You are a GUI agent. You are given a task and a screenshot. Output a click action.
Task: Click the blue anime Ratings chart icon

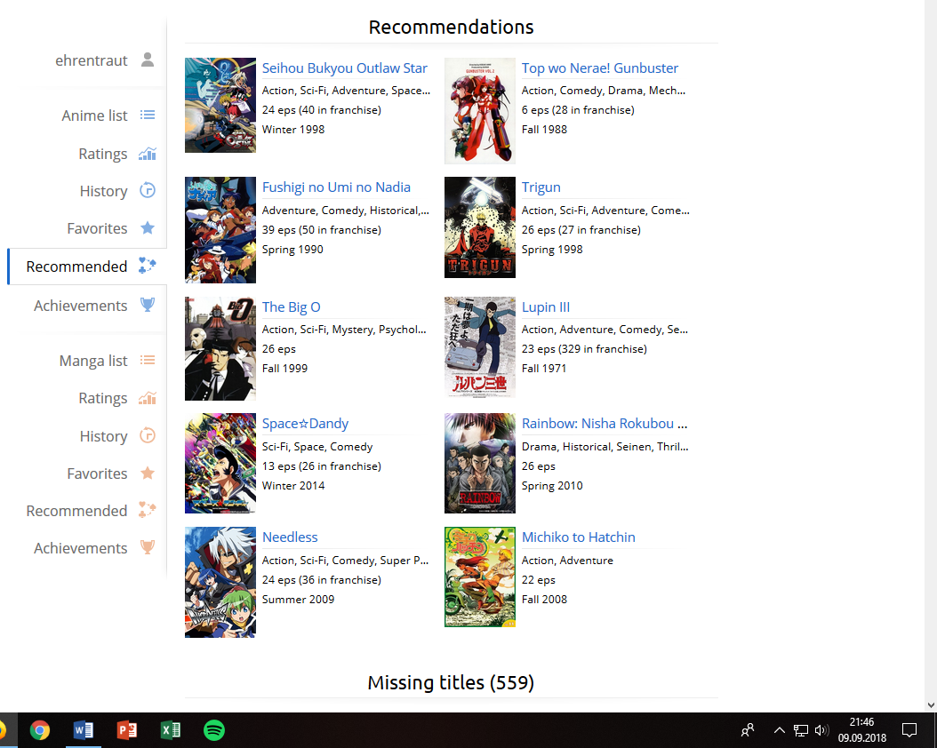pos(148,154)
